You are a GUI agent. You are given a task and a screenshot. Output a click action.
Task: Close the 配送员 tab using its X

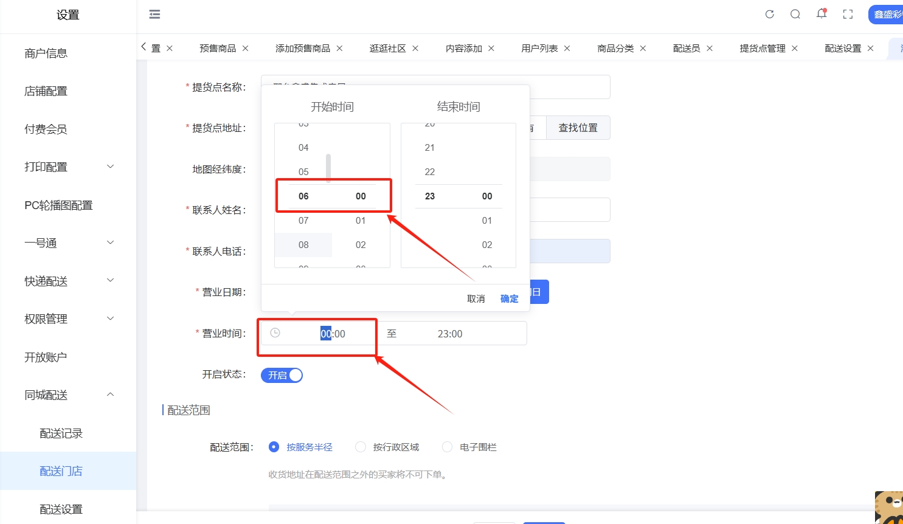coord(709,48)
